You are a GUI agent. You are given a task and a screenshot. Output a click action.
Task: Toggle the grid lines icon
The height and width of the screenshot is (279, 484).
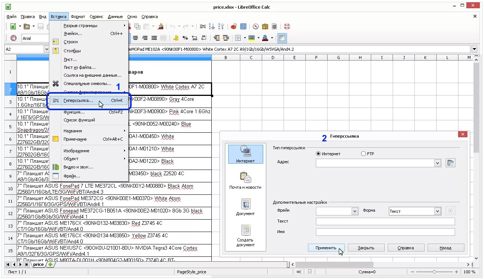(282, 38)
